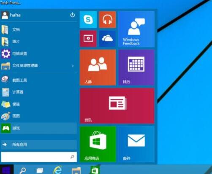Screen dimensions: 212x174
Task: Open the Music headphones tile
Action: tap(107, 20)
